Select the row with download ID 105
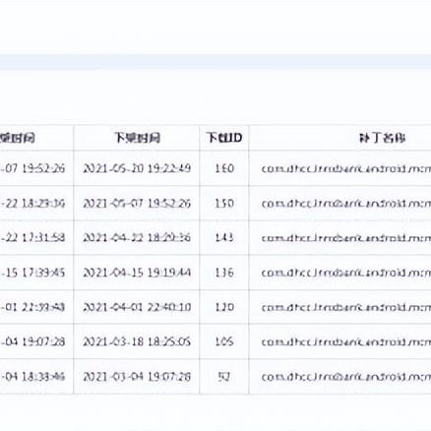Viewport: 431px width, 431px height. pyautogui.click(x=215, y=341)
